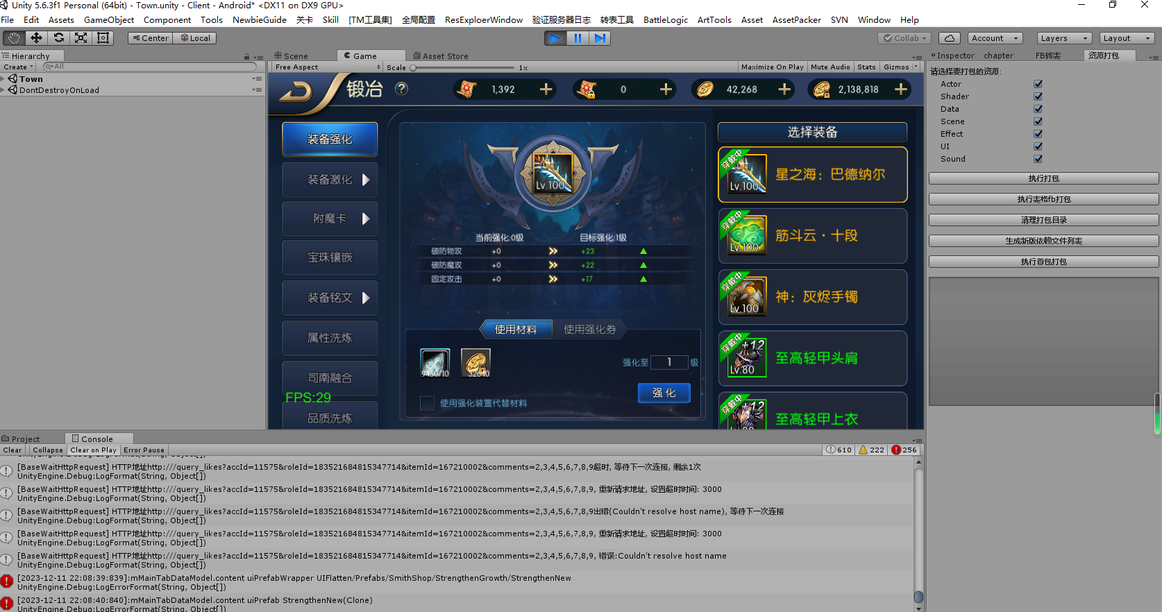This screenshot has height=612, width=1162.
Task: Select the Move tool
Action: pos(36,38)
